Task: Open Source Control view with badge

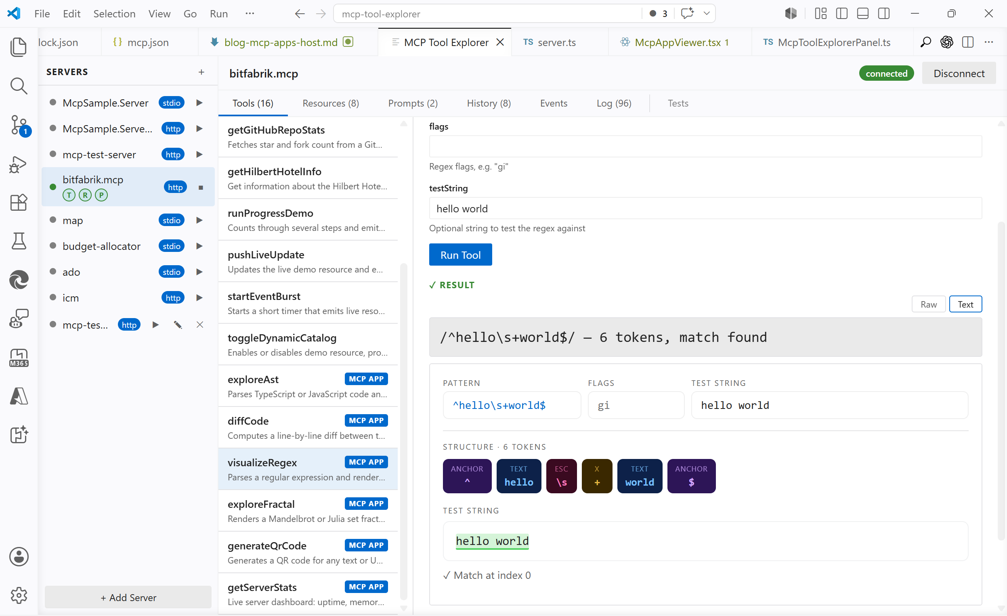Action: [19, 125]
